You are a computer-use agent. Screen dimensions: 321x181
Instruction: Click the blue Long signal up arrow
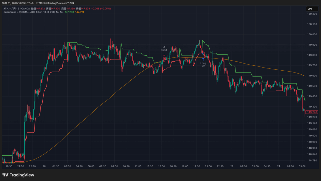click(x=203, y=59)
